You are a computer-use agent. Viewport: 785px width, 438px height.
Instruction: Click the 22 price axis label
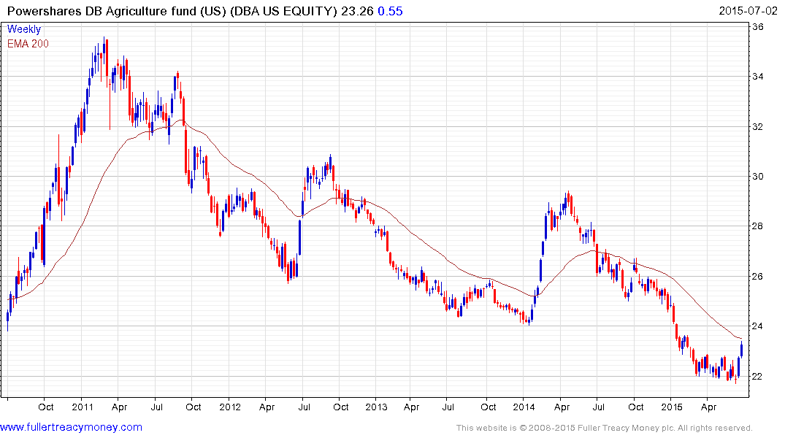758,376
